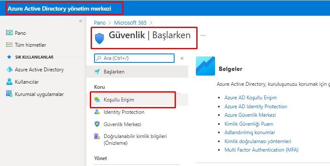The width and height of the screenshot is (330, 166).
Task: Open Koşullu Erişim from Koru section
Action: (138, 100)
